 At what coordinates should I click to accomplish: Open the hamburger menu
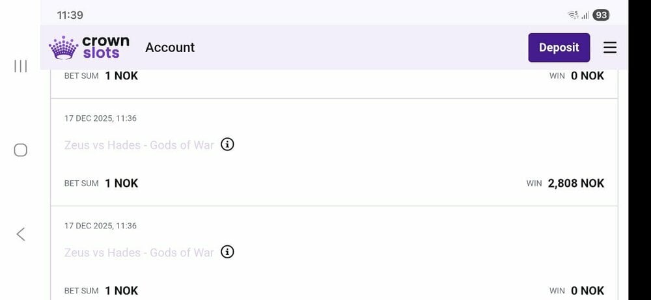tap(610, 48)
